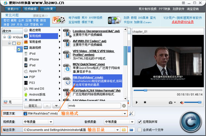Take snapshot with camera icon
The image size is (206, 136).
(171, 102)
